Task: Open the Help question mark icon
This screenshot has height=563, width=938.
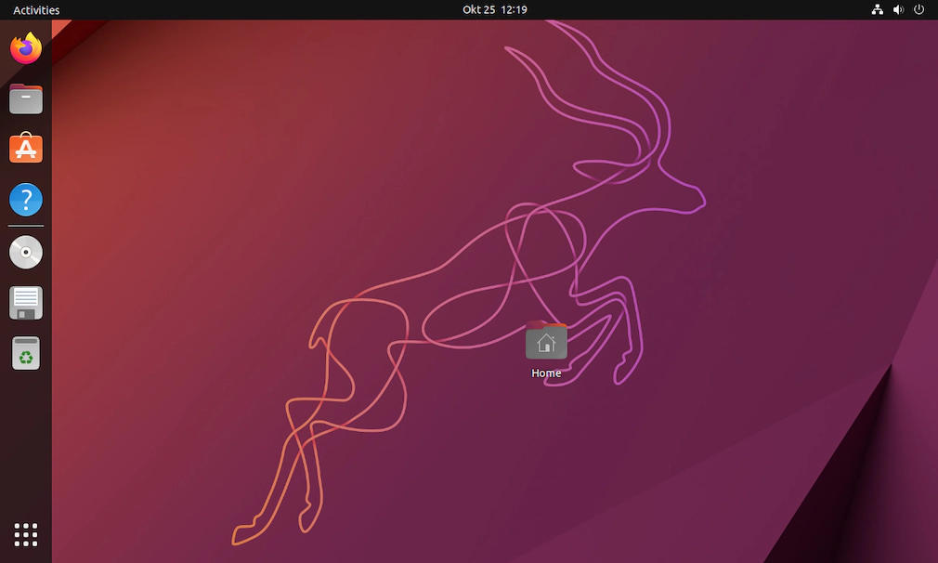Action: coord(26,200)
